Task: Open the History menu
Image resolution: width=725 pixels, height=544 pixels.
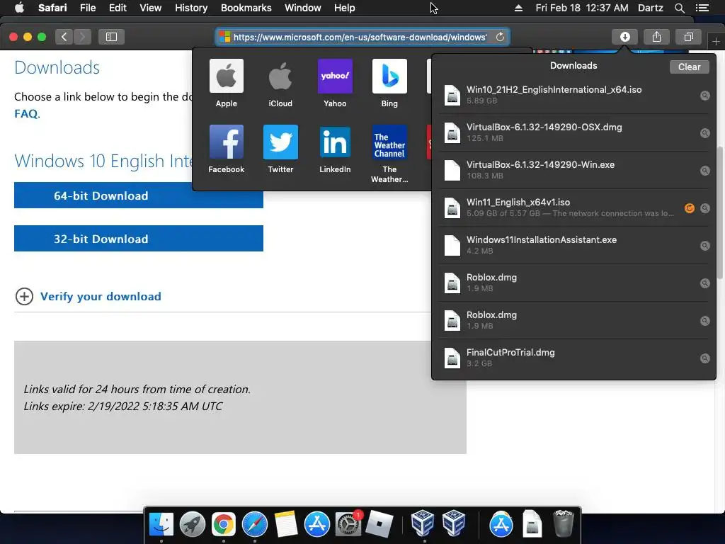Action: tap(191, 8)
